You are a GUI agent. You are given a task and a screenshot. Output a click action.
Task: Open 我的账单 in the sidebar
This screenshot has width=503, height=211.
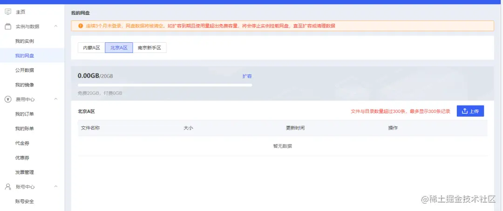point(24,129)
